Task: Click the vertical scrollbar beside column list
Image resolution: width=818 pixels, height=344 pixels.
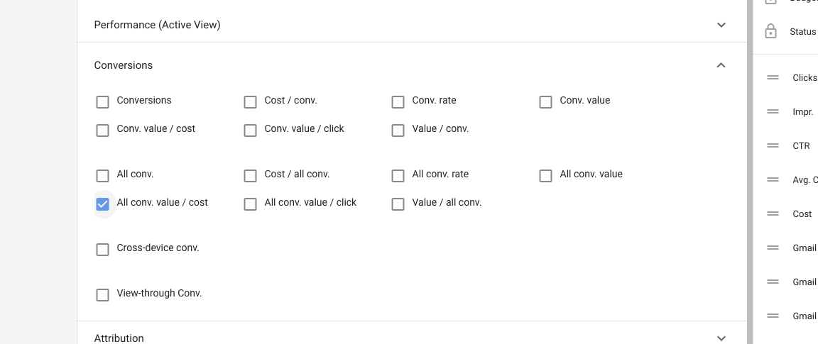Action: click(x=749, y=170)
